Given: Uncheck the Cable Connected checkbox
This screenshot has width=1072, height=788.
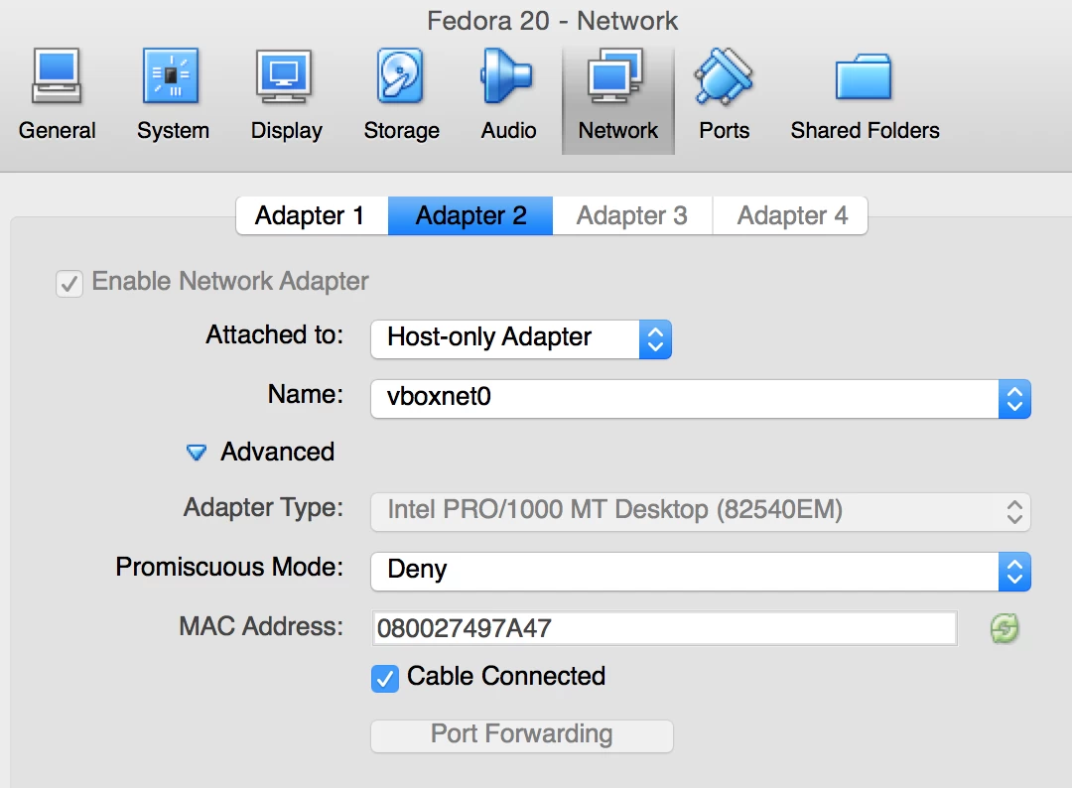Looking at the screenshot, I should (385, 679).
